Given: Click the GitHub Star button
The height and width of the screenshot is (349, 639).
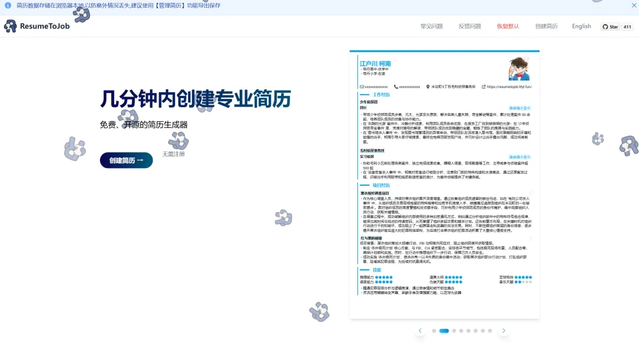Looking at the screenshot, I should pos(611,27).
